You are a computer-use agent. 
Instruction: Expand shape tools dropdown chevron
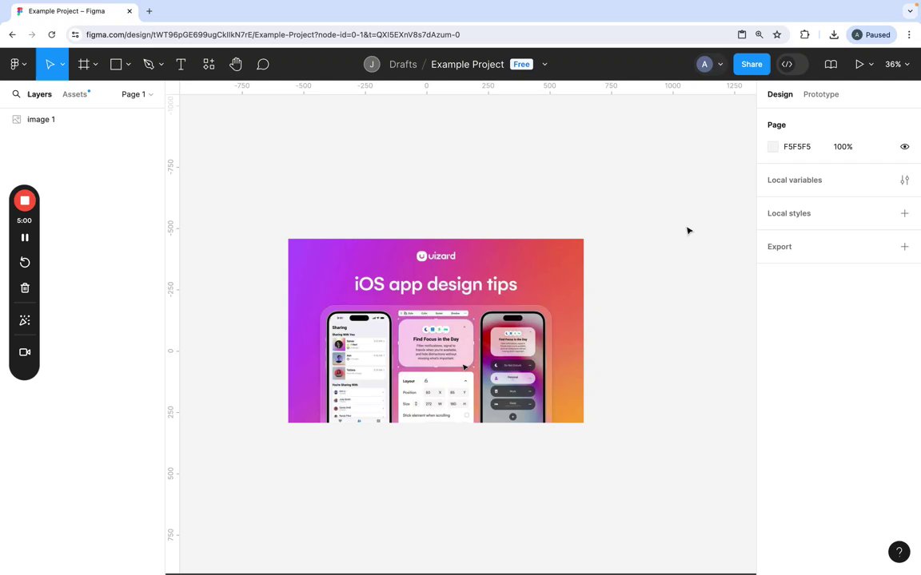(x=128, y=65)
